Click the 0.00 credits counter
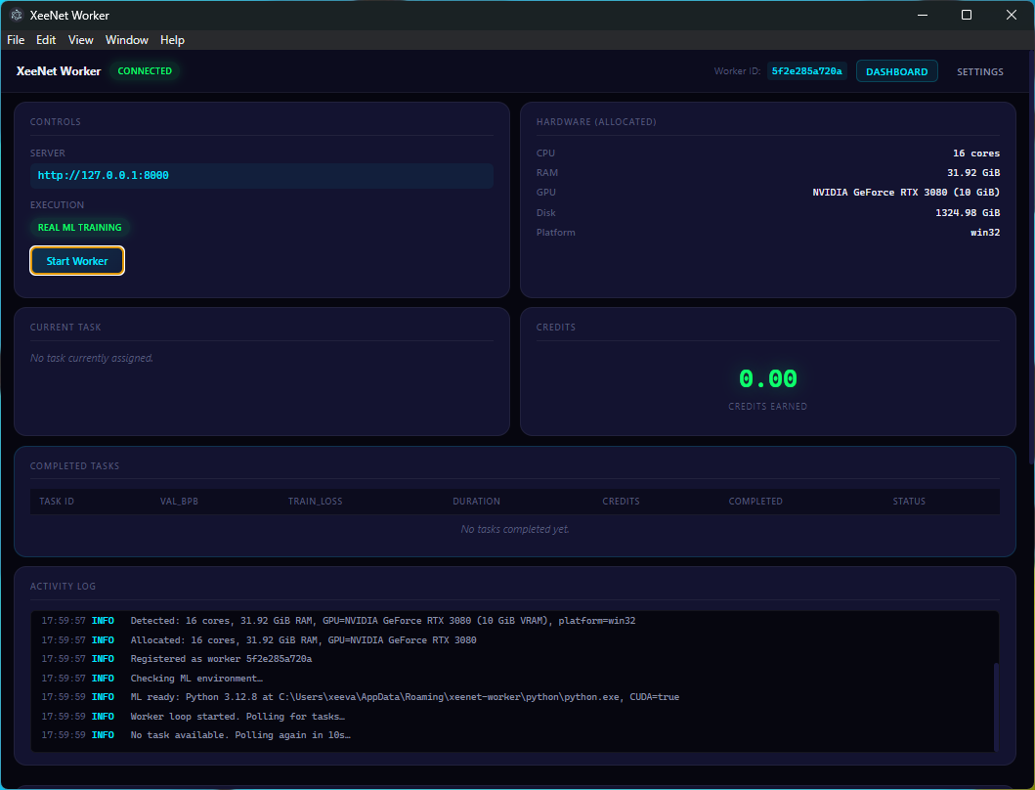Viewport: 1035px width, 790px height. coord(767,377)
